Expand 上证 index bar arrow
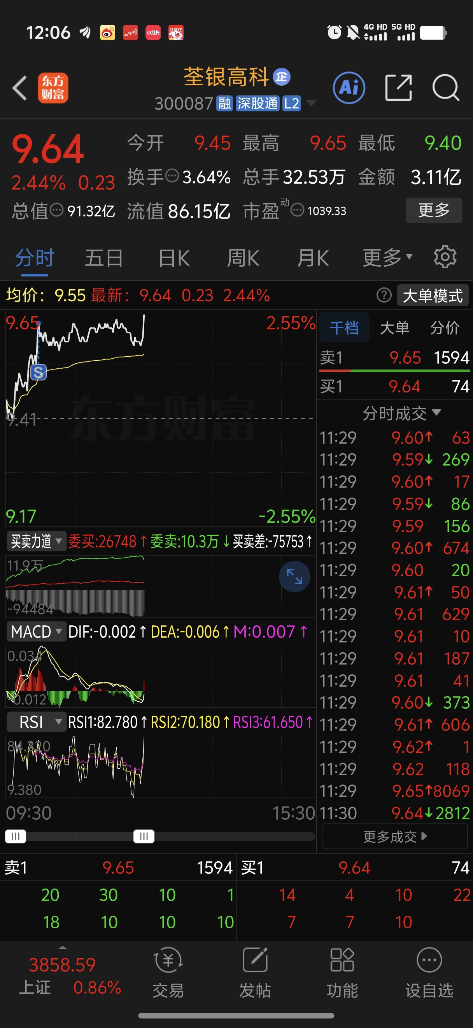 pos(63,947)
